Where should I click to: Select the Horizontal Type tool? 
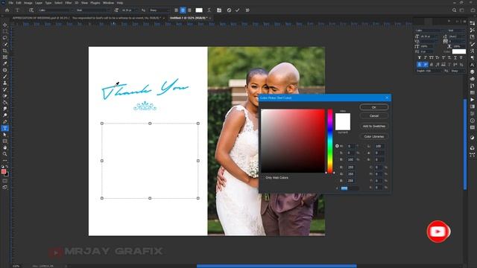click(5, 128)
